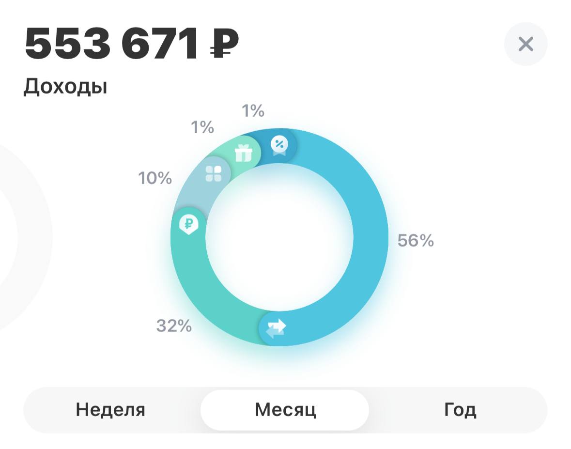Tap the 1% label above gift icon
The height and width of the screenshot is (449, 571).
click(x=202, y=127)
